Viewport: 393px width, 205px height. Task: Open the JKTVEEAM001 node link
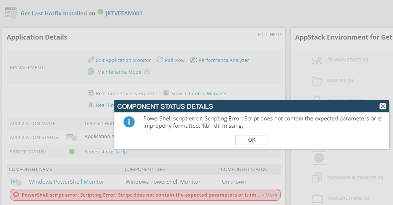click(124, 13)
